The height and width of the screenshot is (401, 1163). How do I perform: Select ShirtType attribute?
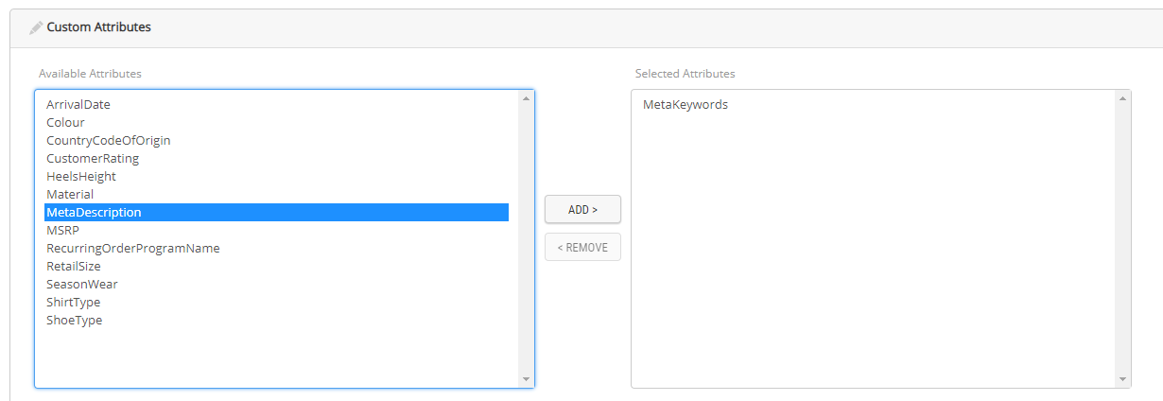(73, 302)
